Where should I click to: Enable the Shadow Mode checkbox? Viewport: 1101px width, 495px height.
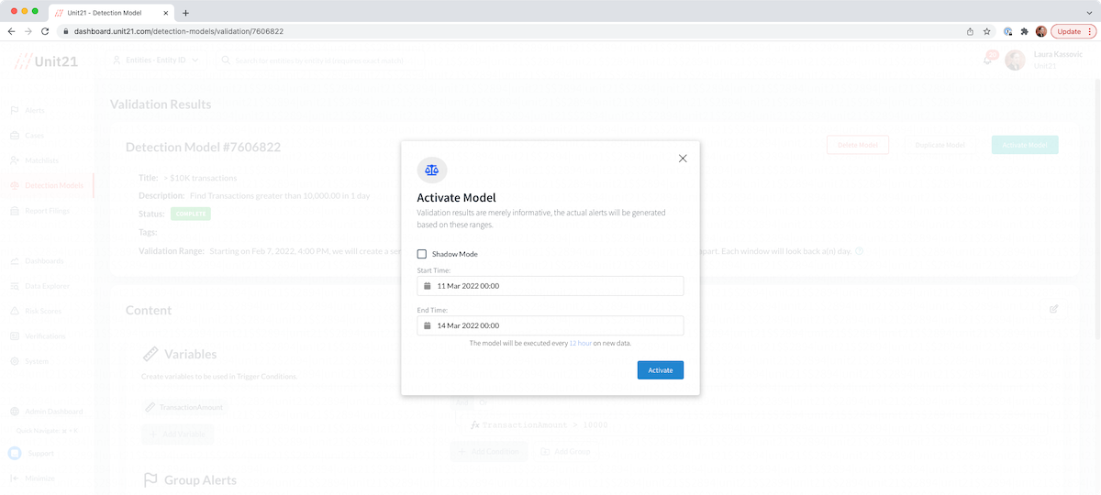pos(422,254)
